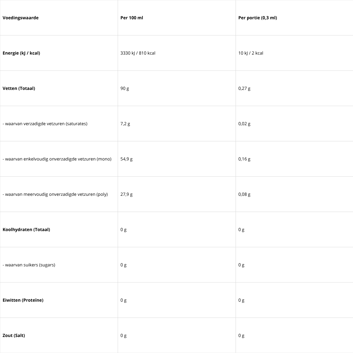353x353 pixels.
Task: Select the 27,9 g poly value
Action: 126,194
